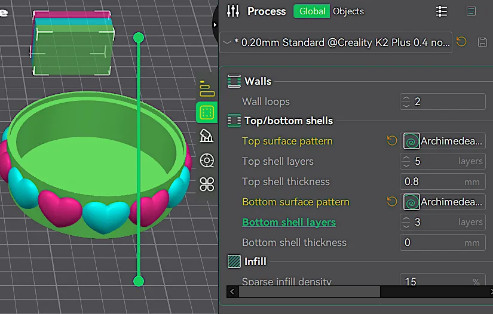493x314 pixels.
Task: Select the Strength tab icon
Action: coord(207,112)
